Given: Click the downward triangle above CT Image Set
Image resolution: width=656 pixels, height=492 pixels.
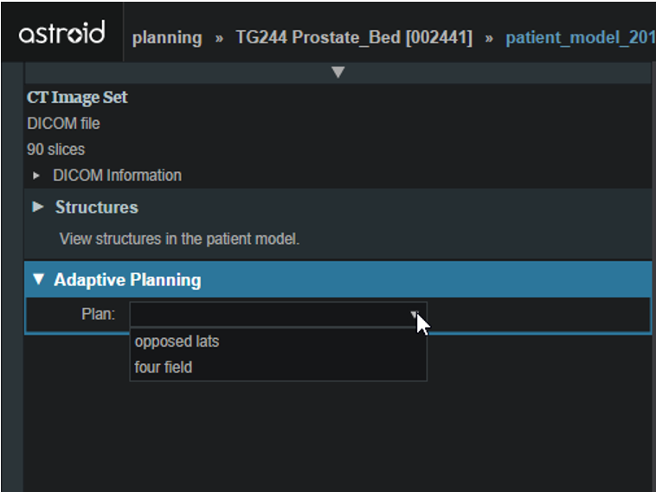Looking at the screenshot, I should [x=338, y=72].
